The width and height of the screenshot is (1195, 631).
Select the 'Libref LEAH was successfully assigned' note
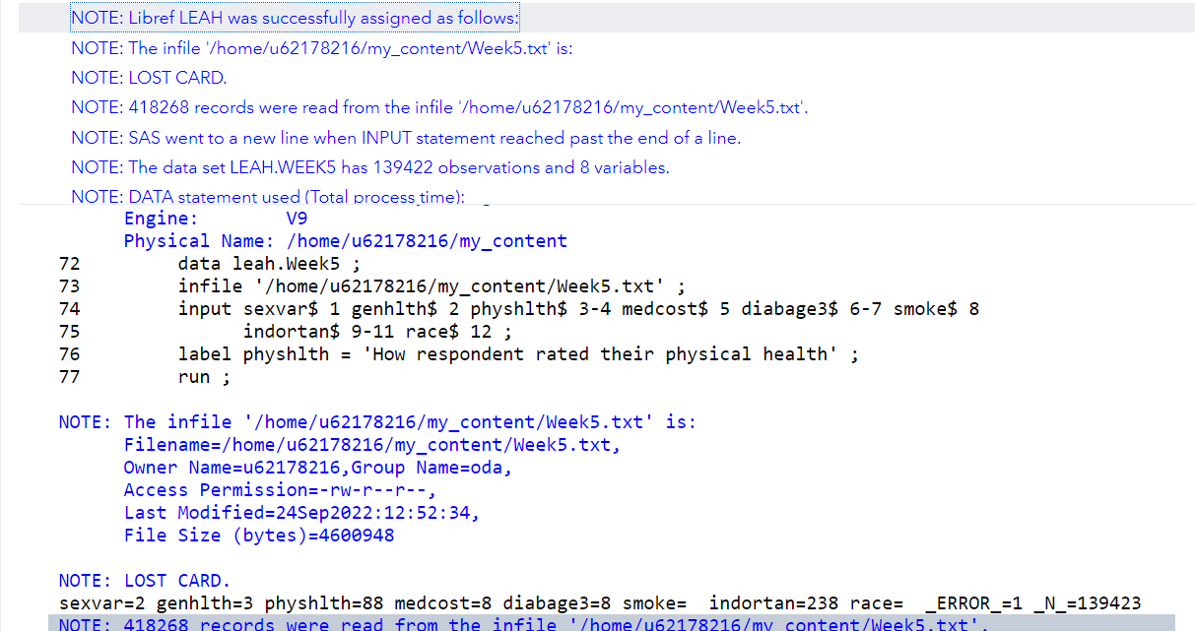coord(295,18)
